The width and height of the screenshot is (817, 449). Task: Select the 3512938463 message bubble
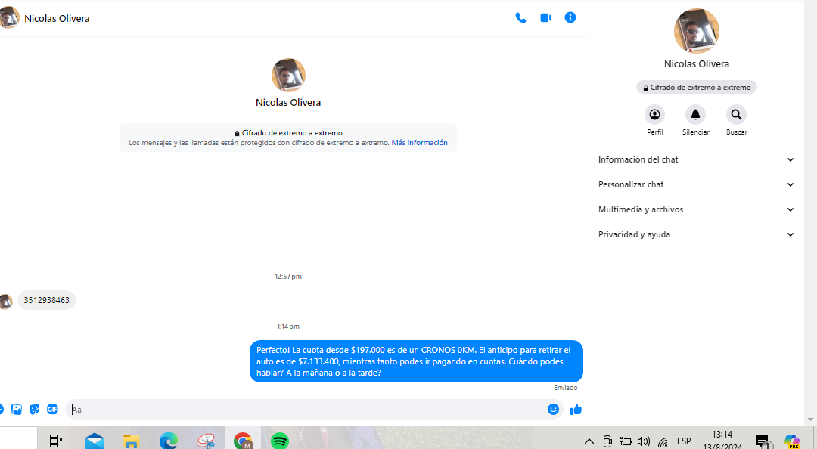tap(46, 300)
